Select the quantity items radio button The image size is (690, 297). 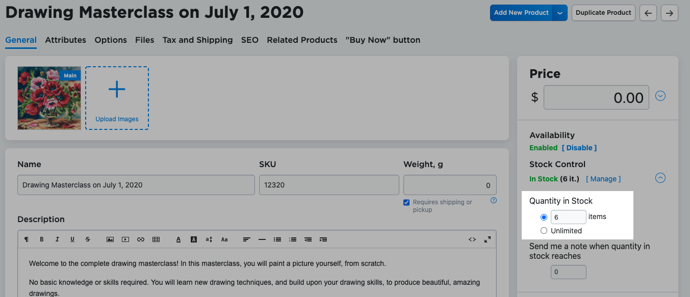tap(544, 217)
